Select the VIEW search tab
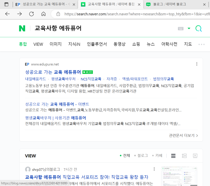The height and width of the screenshot is (186, 210). (38, 44)
